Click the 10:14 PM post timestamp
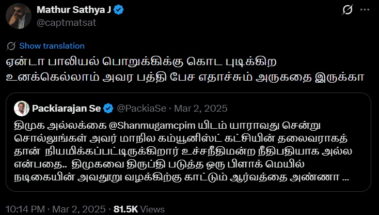The width and height of the screenshot is (379, 215). click(x=24, y=209)
